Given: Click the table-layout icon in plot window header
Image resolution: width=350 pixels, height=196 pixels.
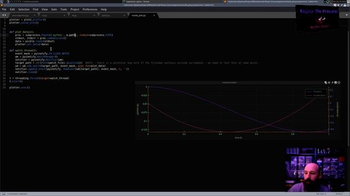Looking at the screenshot, I should 335,82.
